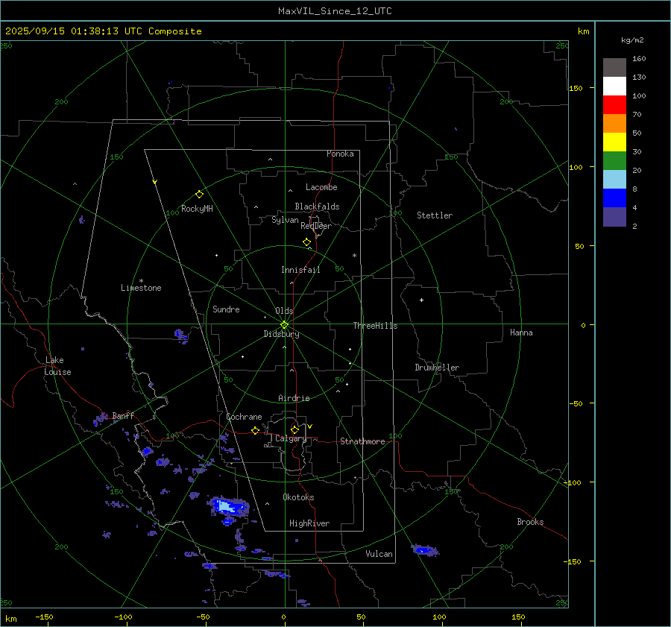Click the Ponoka town label
This screenshot has width=671, height=627.
click(x=340, y=154)
